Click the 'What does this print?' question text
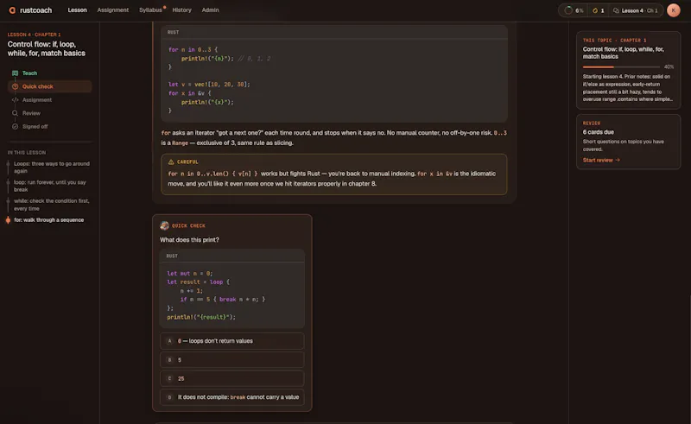This screenshot has height=424, width=691. [x=189, y=240]
